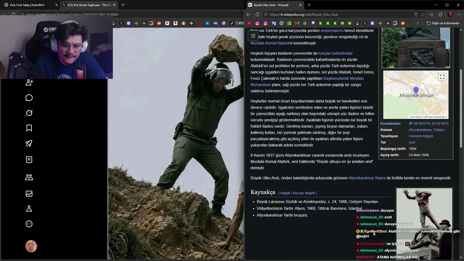Switch to X'te Babak Taghvaee tab
This screenshot has width=464, height=261.
coord(89,5)
